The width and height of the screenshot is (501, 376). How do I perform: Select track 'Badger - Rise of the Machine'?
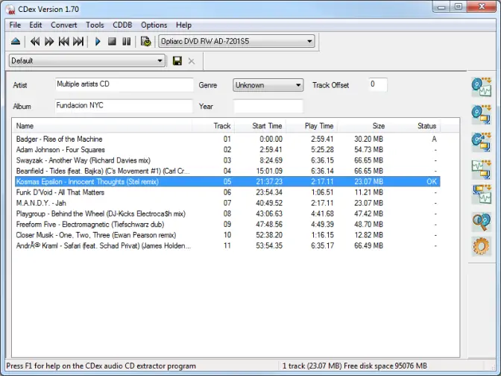[x=227, y=139]
